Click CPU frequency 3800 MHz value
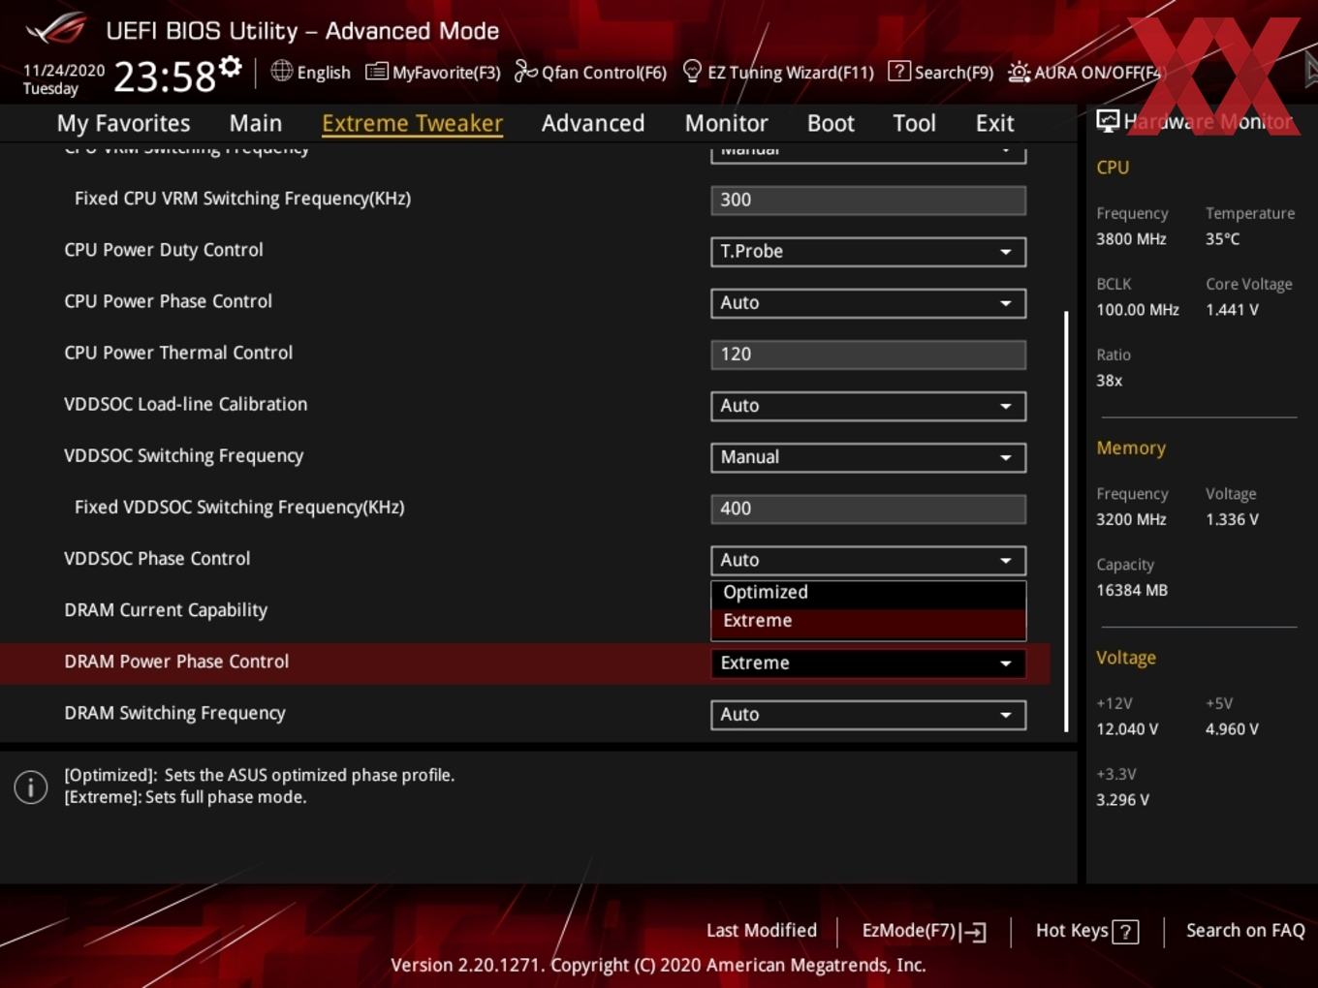 1131,239
